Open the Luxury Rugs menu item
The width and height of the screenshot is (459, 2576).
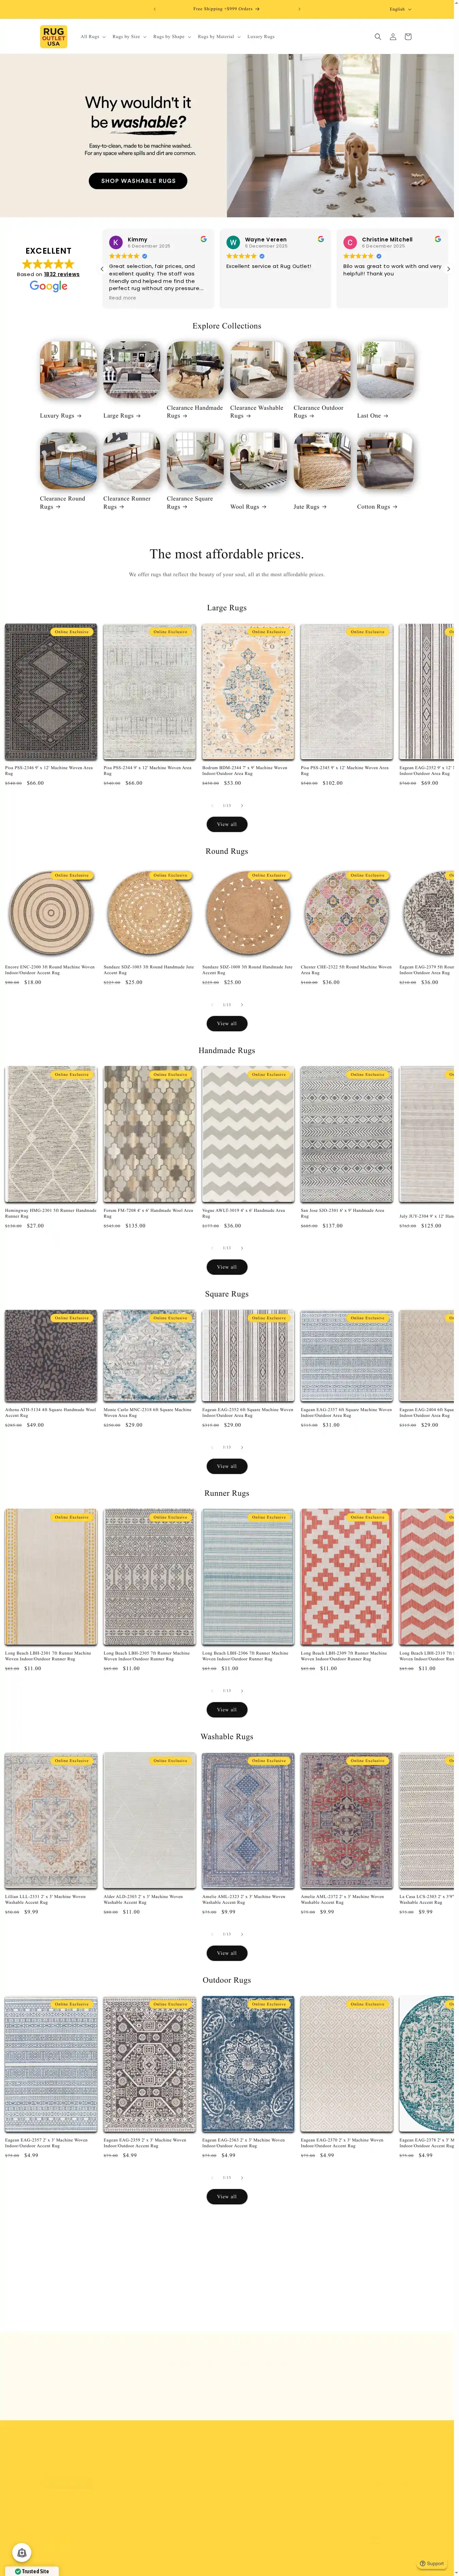tap(261, 37)
